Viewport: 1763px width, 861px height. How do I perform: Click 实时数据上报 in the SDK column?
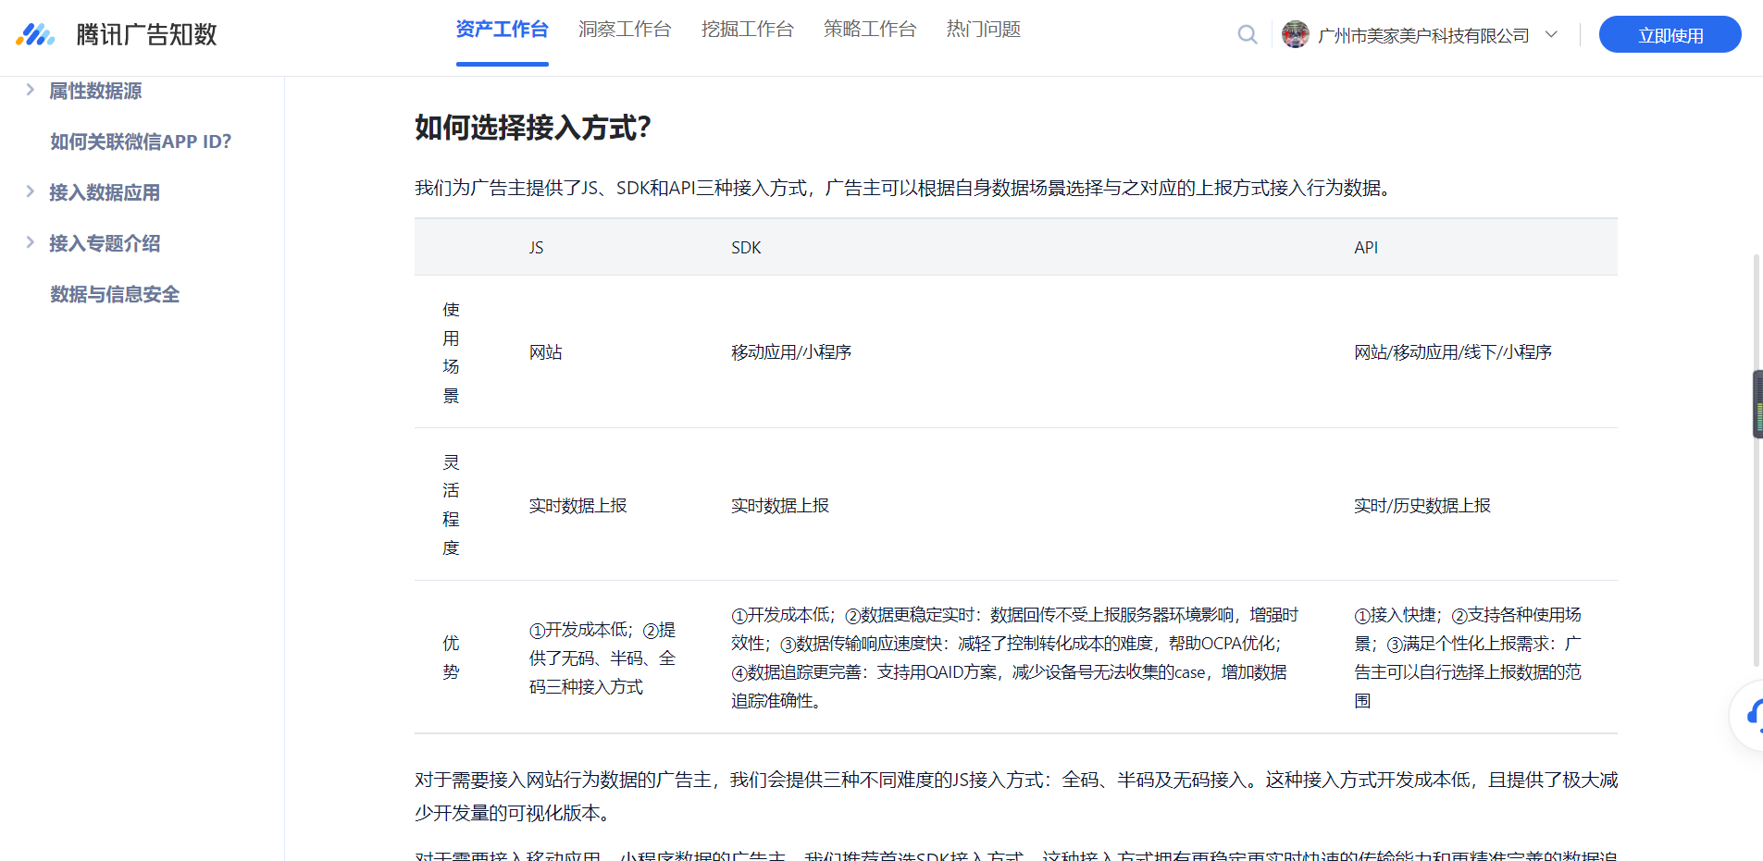click(780, 506)
